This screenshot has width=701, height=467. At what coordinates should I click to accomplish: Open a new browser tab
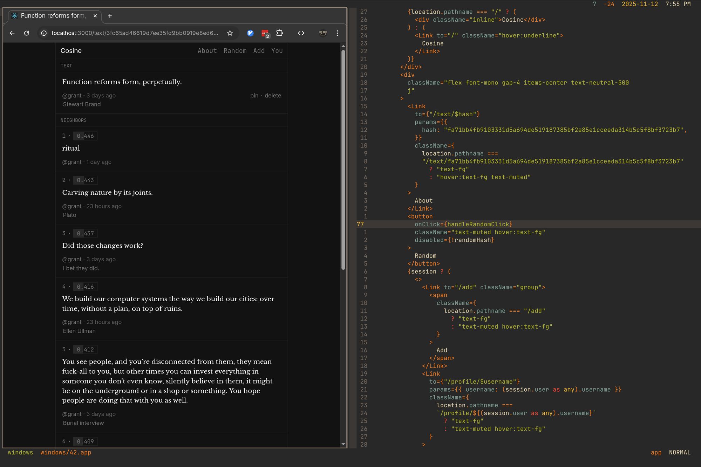[110, 16]
